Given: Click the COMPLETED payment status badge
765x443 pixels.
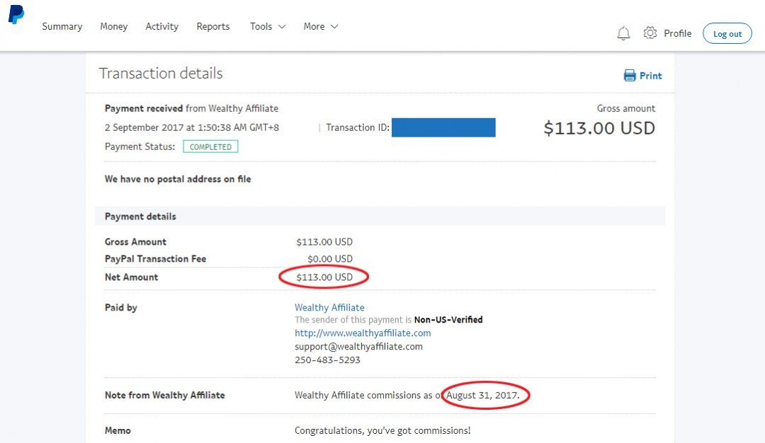Looking at the screenshot, I should 210,146.
